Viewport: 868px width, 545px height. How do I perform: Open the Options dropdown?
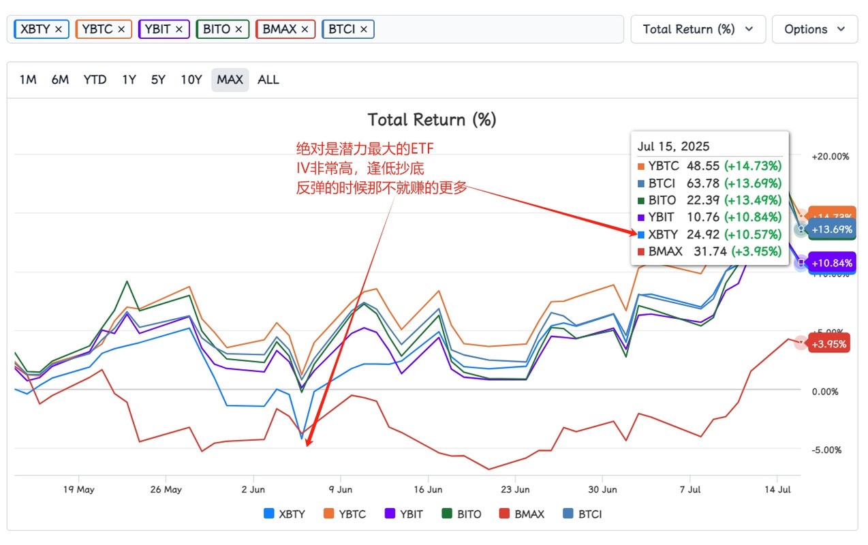pyautogui.click(x=815, y=29)
